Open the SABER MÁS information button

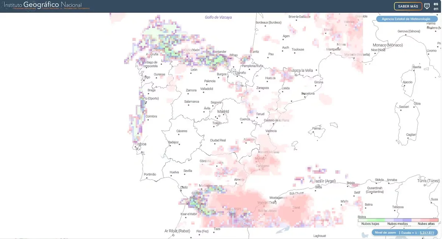pos(408,6)
